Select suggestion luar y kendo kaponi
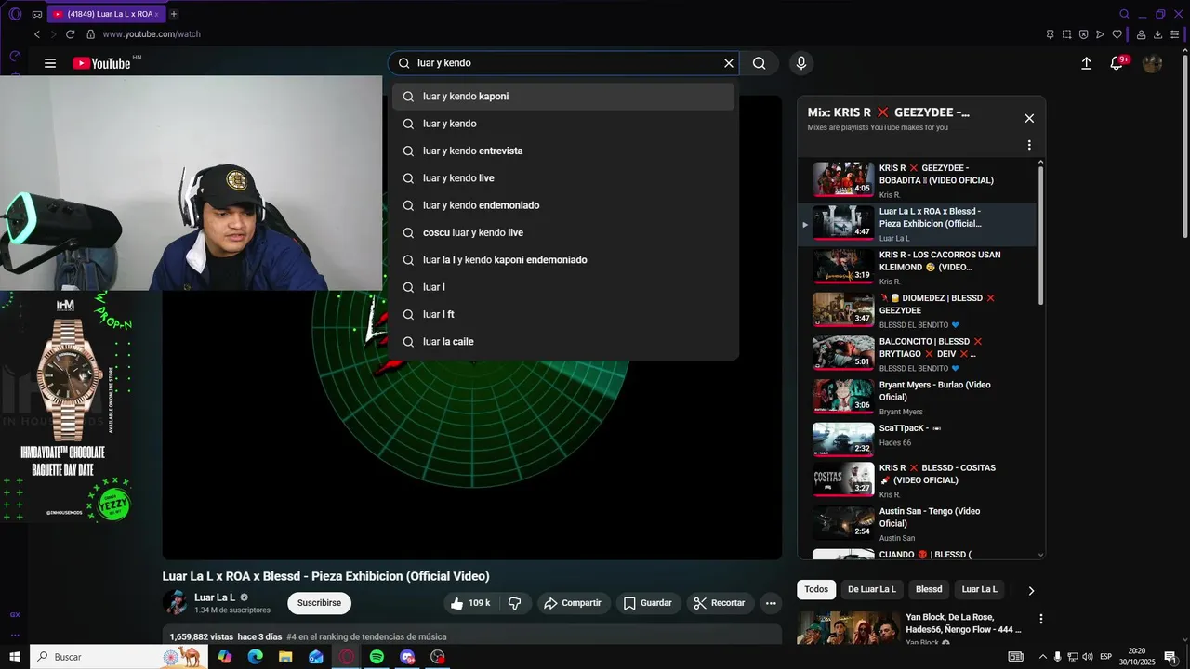Image resolution: width=1190 pixels, height=669 pixels. point(563,97)
